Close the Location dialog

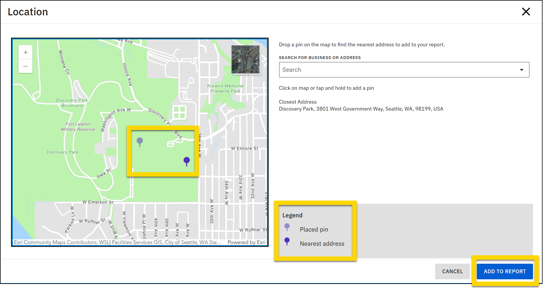(526, 12)
